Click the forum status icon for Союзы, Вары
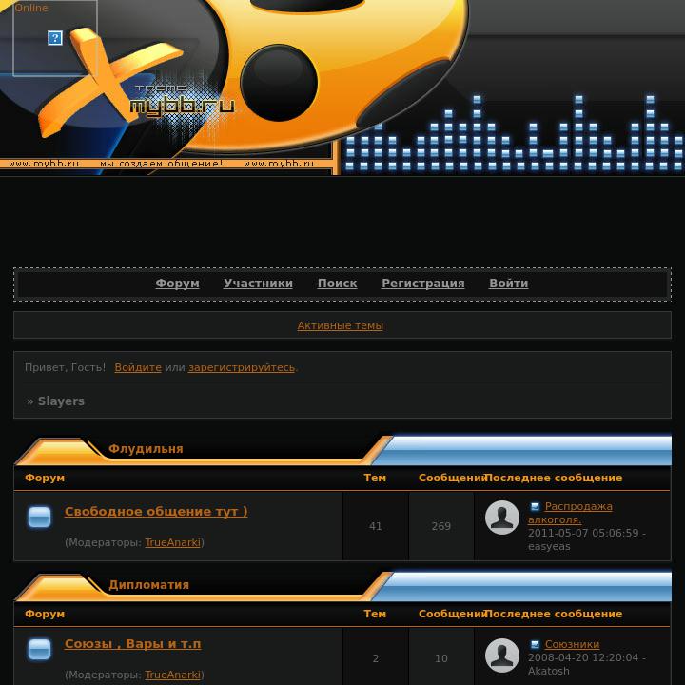685x685 pixels. [39, 649]
